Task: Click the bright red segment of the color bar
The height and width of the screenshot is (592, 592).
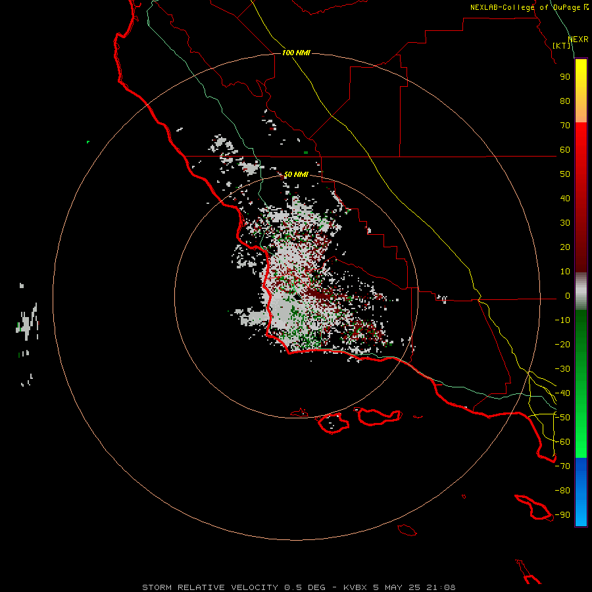Action: [581, 138]
